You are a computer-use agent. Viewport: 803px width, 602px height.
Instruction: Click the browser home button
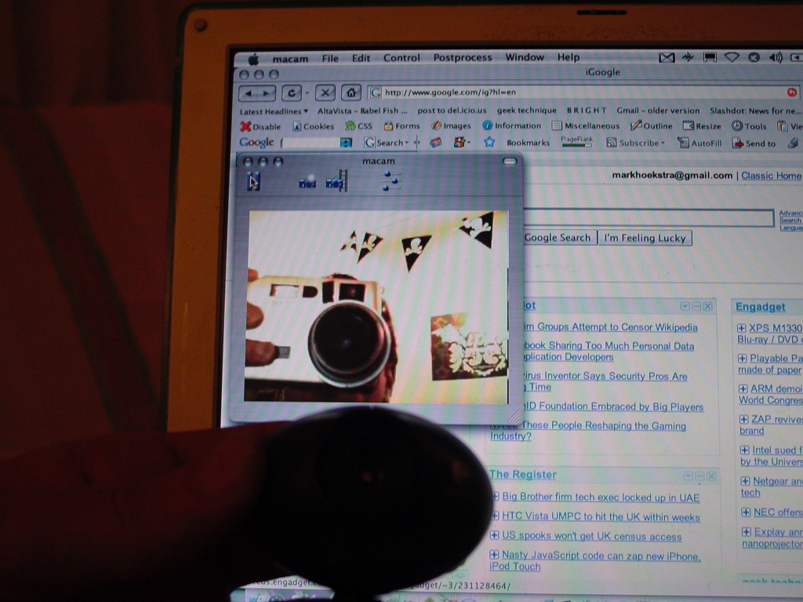[x=351, y=92]
